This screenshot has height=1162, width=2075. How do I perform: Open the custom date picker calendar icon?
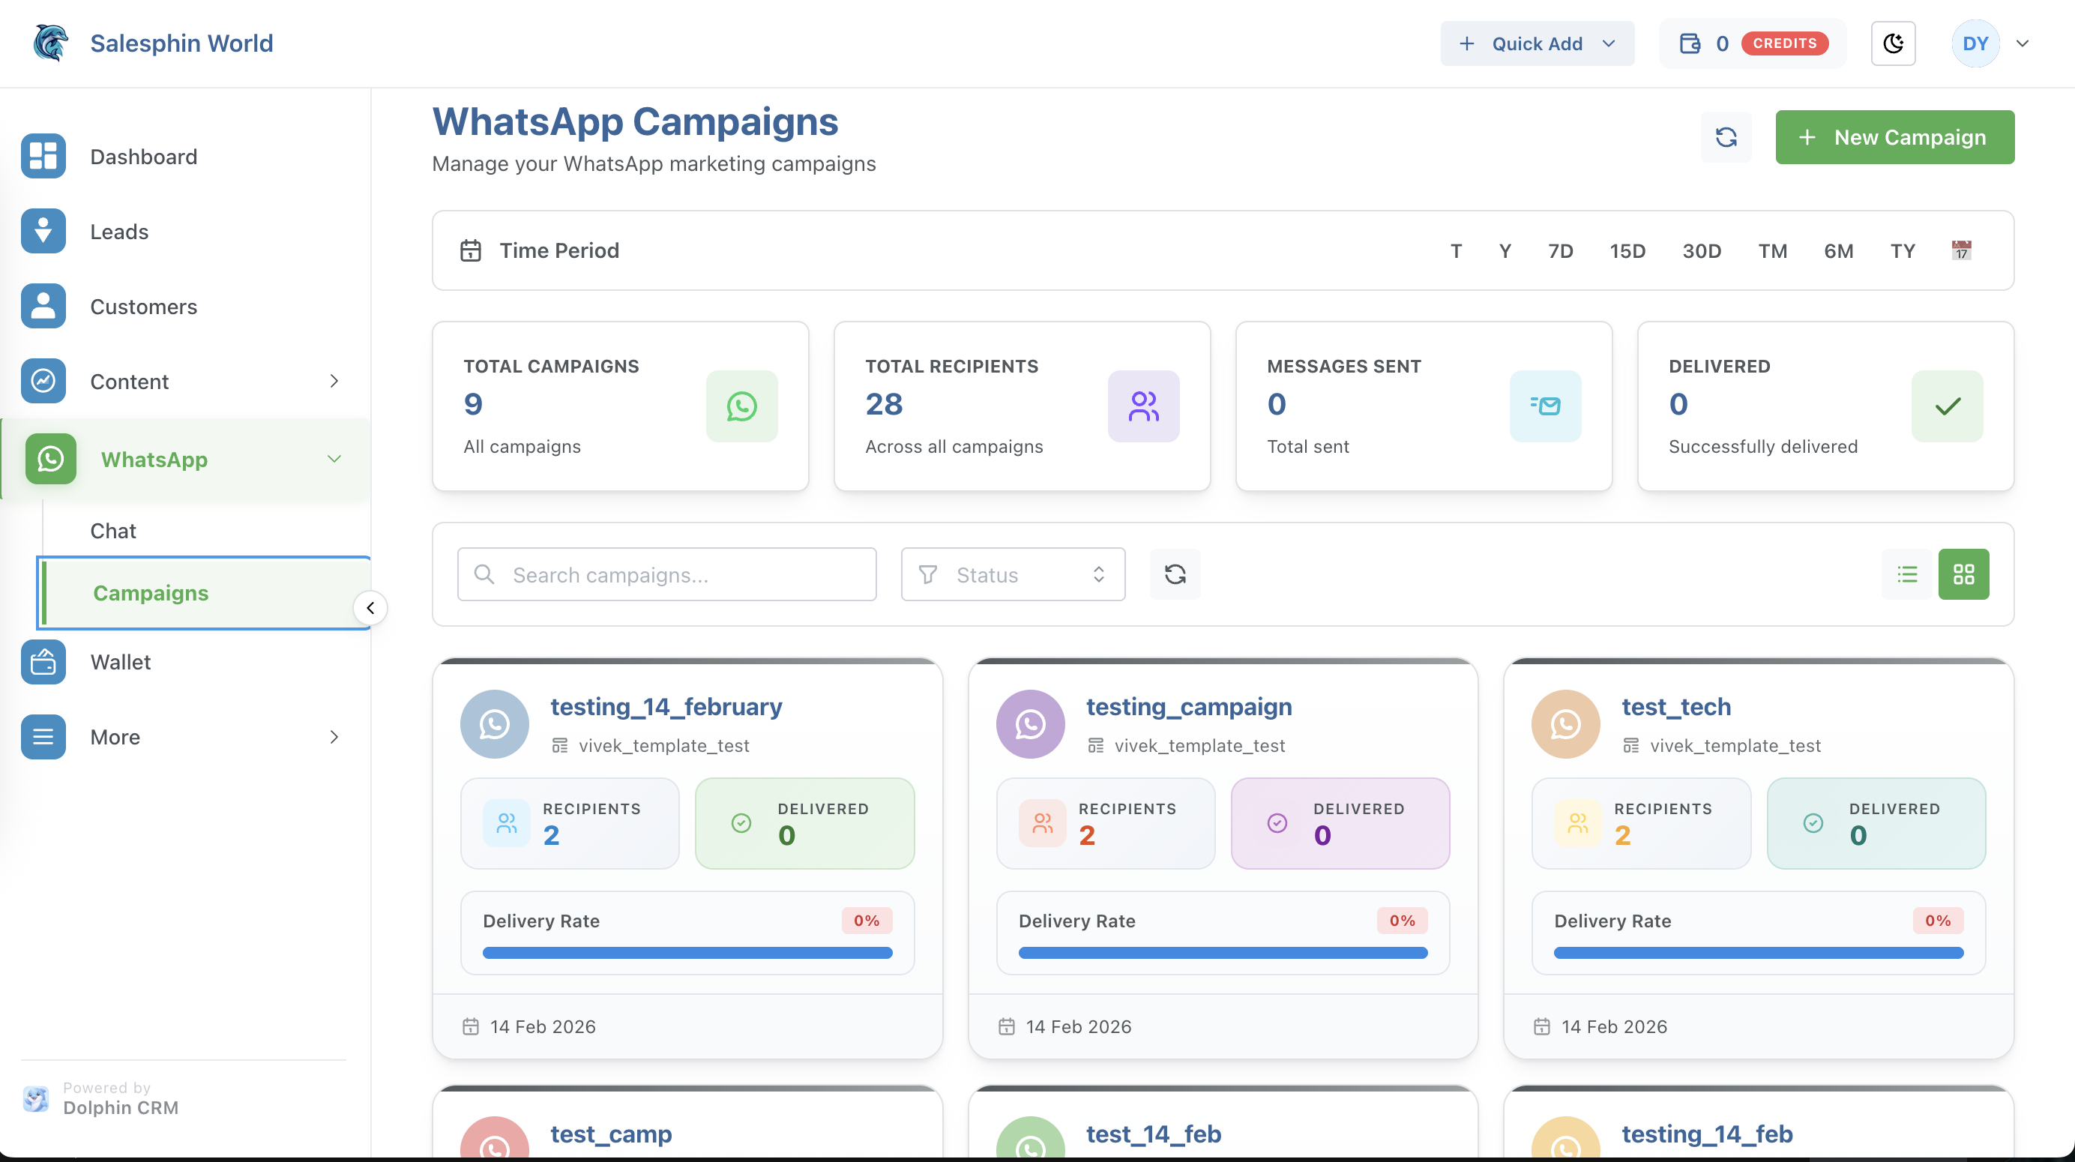coord(1960,250)
